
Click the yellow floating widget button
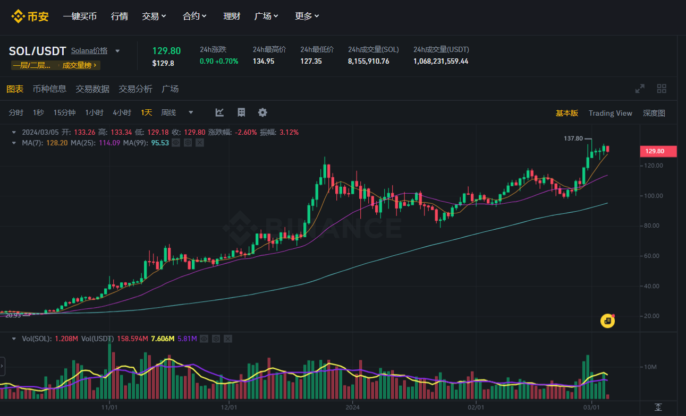[x=607, y=320]
